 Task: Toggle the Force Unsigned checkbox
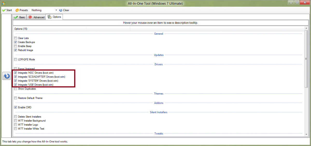(x=16, y=69)
